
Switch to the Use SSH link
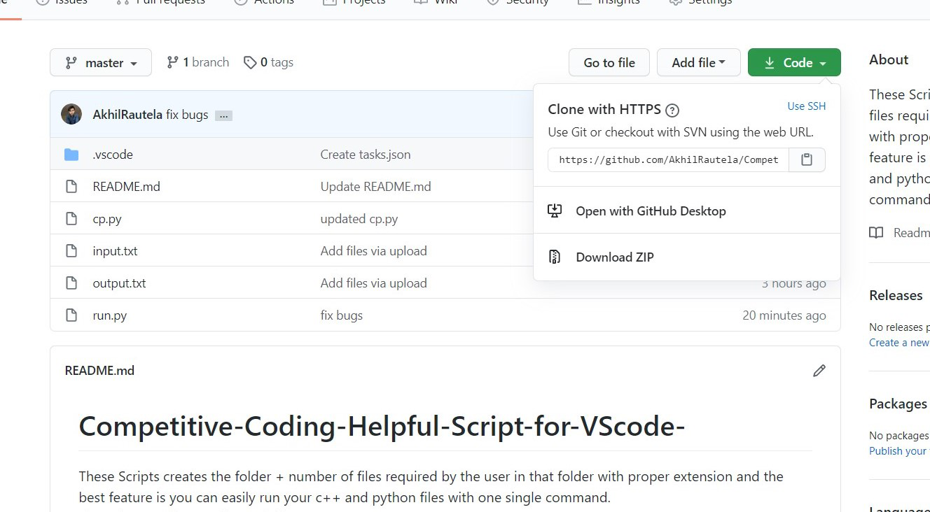coord(807,106)
